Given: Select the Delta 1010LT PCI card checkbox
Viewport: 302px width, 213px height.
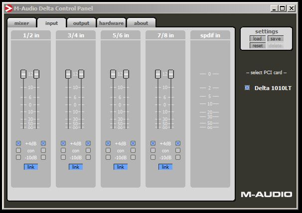Looking at the screenshot, I should pos(247,88).
